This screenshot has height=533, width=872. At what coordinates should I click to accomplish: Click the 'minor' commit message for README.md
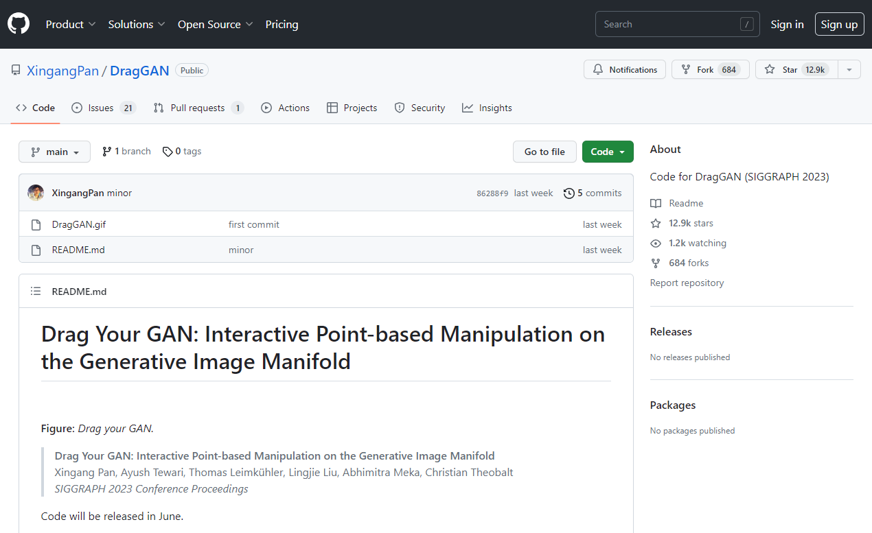241,250
